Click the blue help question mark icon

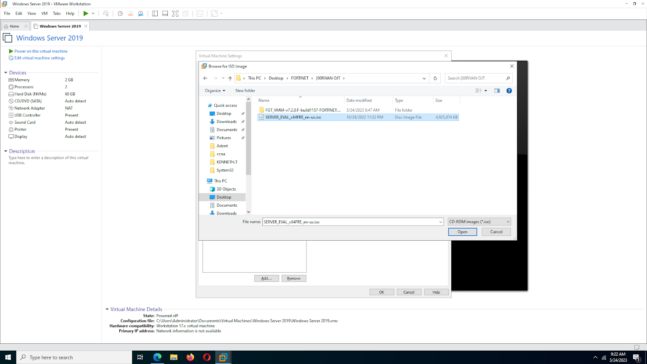(x=509, y=91)
